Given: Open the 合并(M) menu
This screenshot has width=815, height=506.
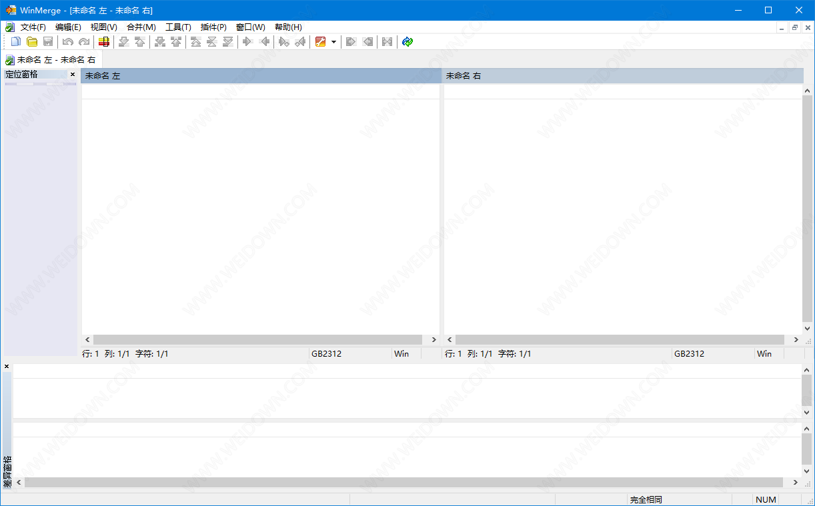Looking at the screenshot, I should (x=141, y=27).
